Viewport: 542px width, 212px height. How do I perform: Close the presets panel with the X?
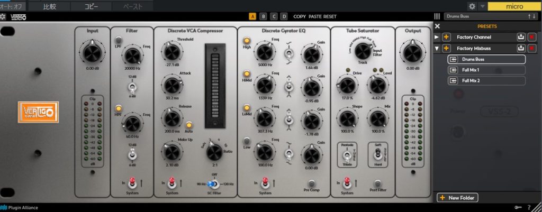tap(437, 26)
